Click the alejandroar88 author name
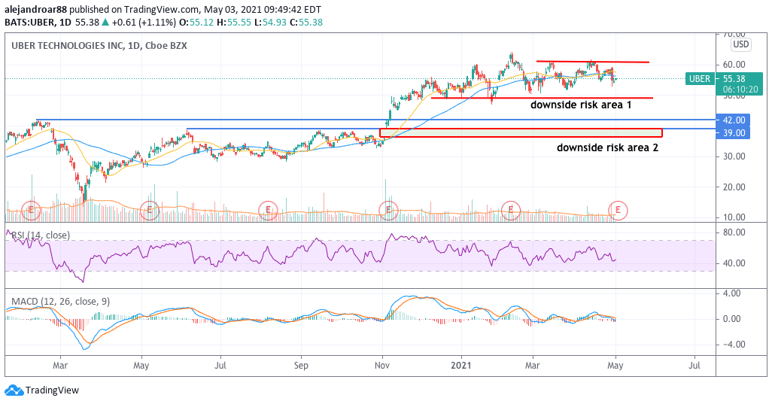The image size is (772, 404). pyautogui.click(x=35, y=9)
